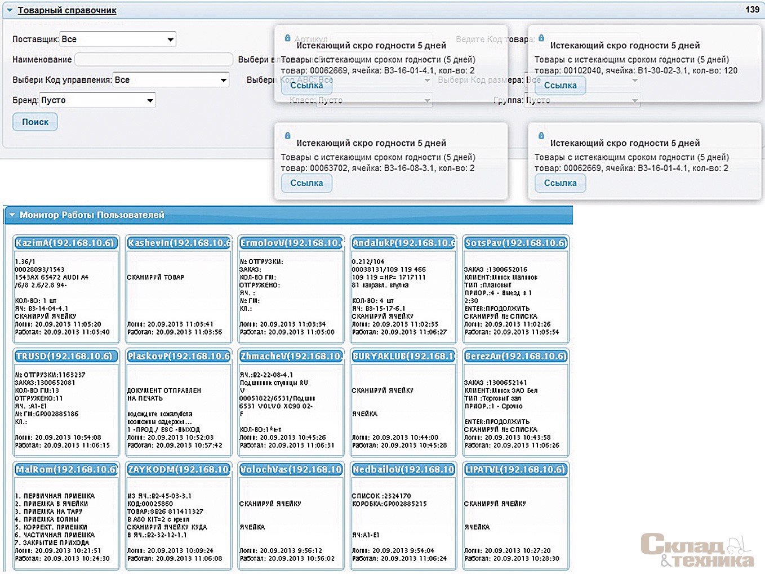The height and width of the screenshot is (574, 765).
Task: Open the Товарный справочник title link
Action: [67, 10]
